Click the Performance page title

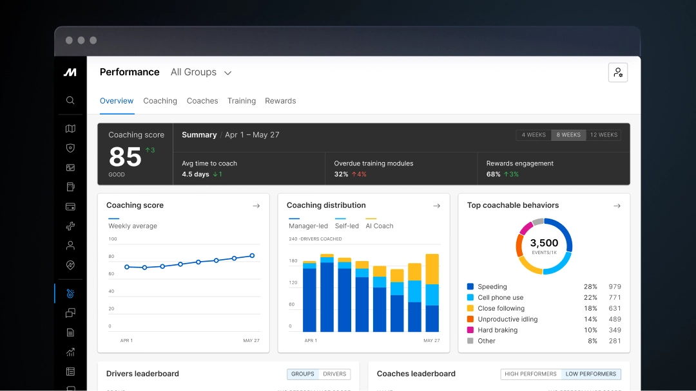tap(130, 72)
